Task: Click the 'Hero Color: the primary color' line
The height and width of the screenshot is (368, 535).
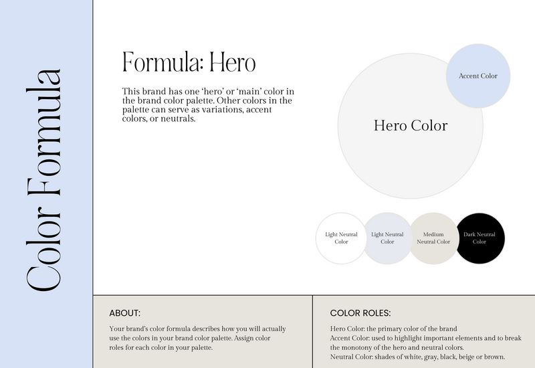Action: point(393,329)
